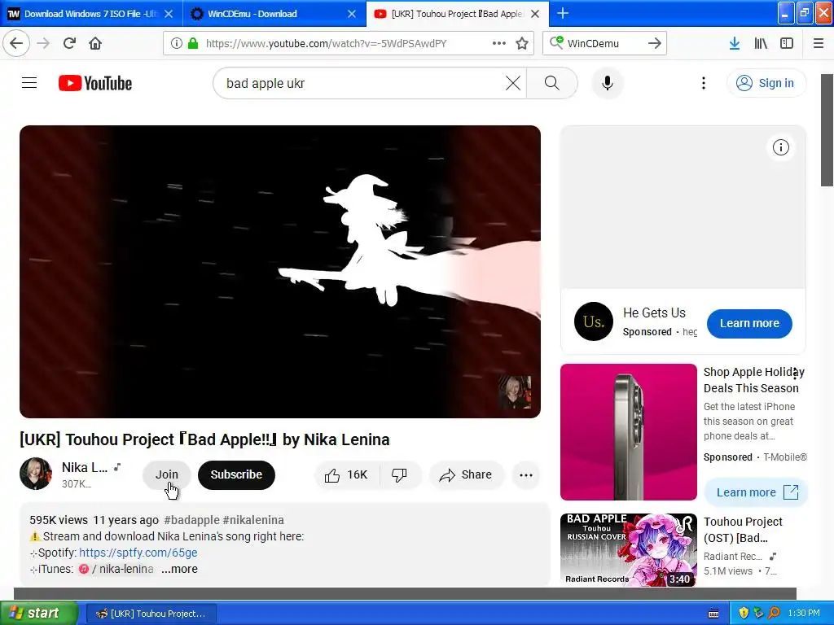Clear the YouTube search box text
Viewport: 834px width, 625px height.
click(513, 83)
